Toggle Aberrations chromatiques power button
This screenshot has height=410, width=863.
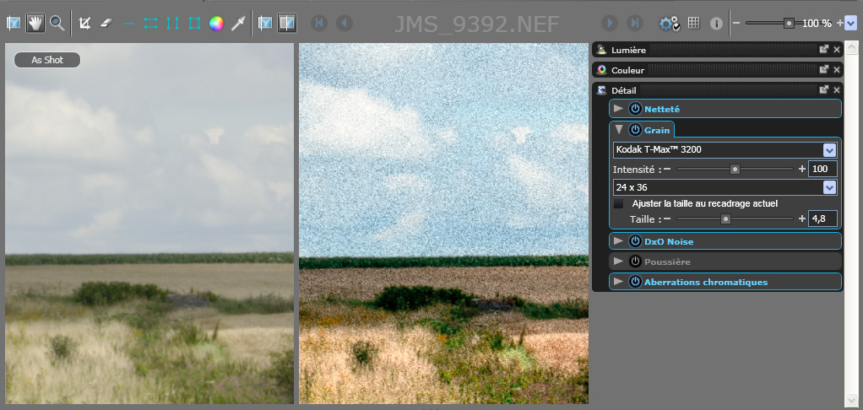[x=635, y=282]
